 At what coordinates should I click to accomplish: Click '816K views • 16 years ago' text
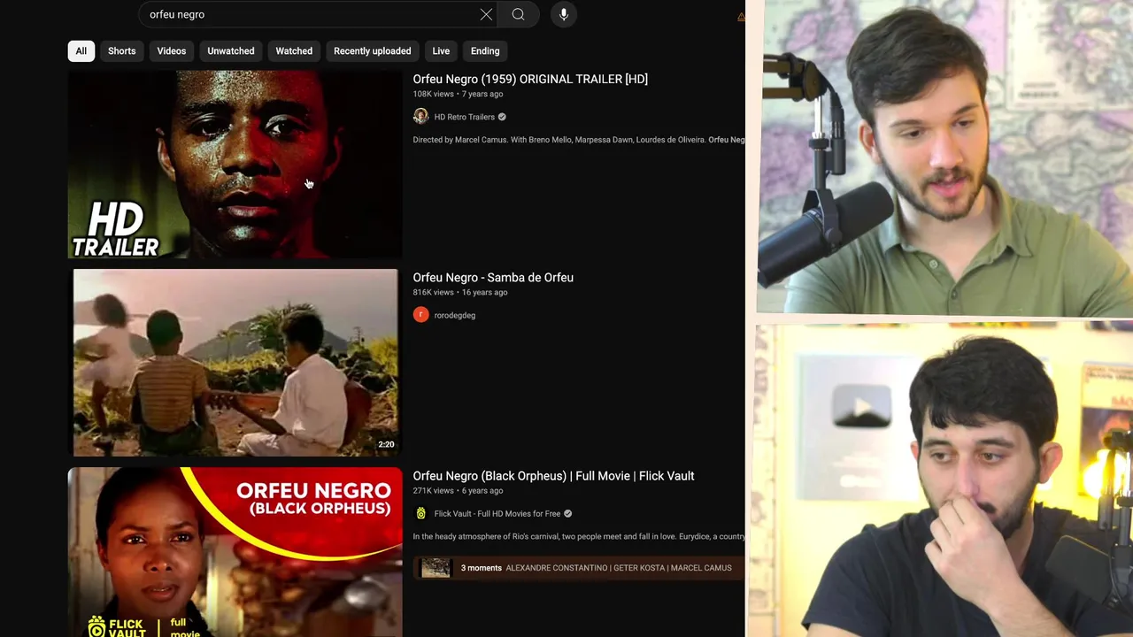(x=459, y=292)
